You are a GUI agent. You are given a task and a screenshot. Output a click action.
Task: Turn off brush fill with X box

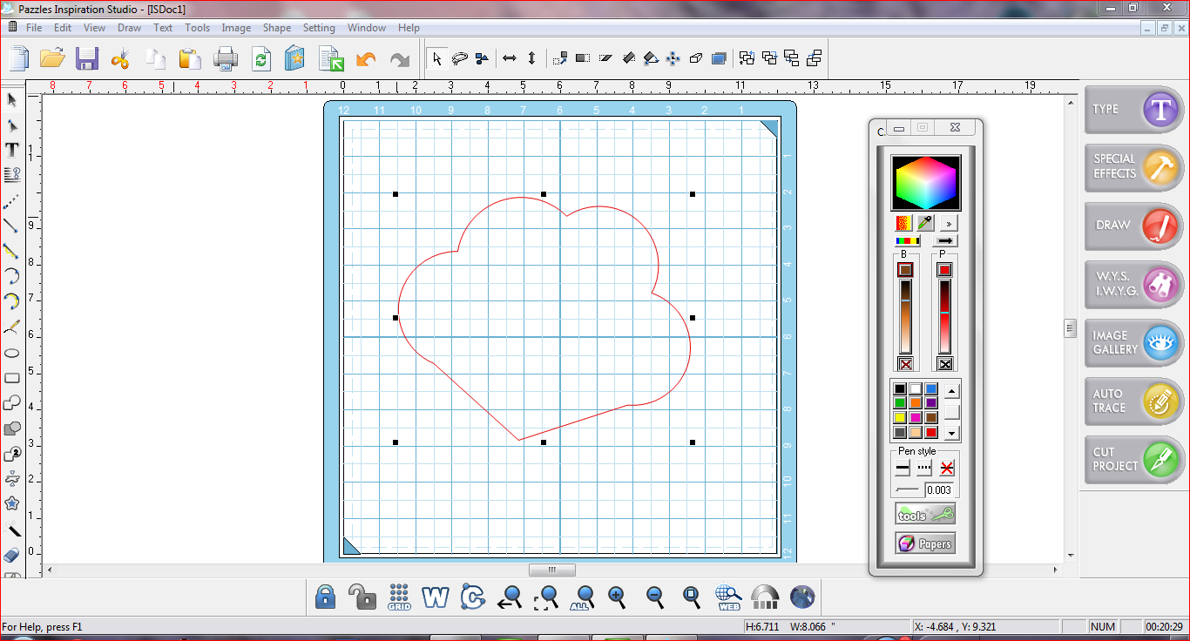coord(906,364)
